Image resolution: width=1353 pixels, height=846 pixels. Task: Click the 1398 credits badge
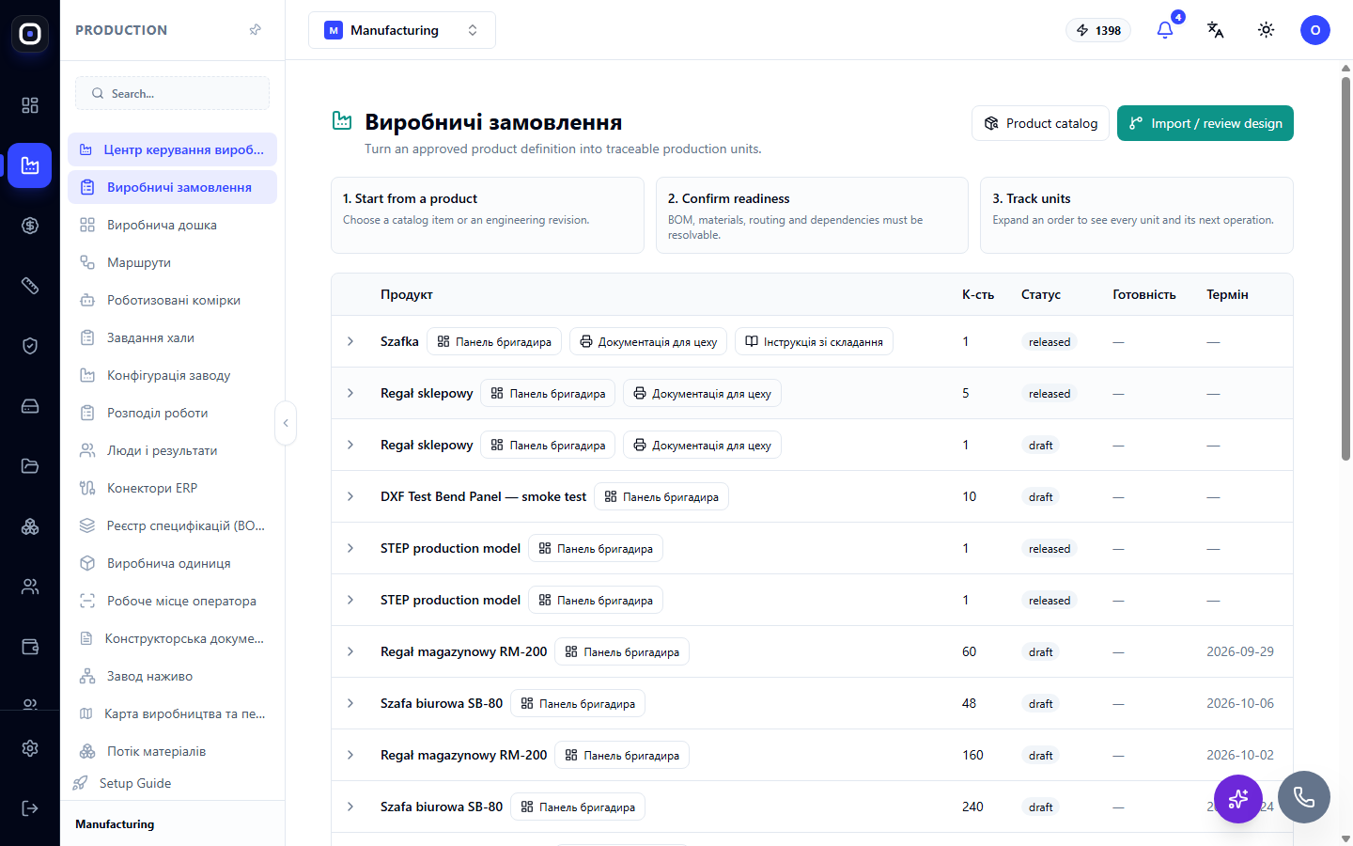point(1099,30)
